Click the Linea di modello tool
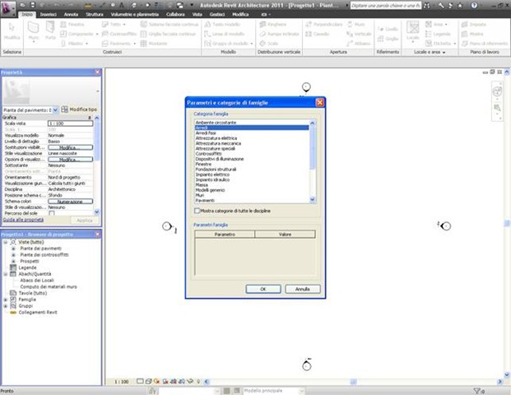Viewport: 511px width, 395px height. [x=224, y=34]
